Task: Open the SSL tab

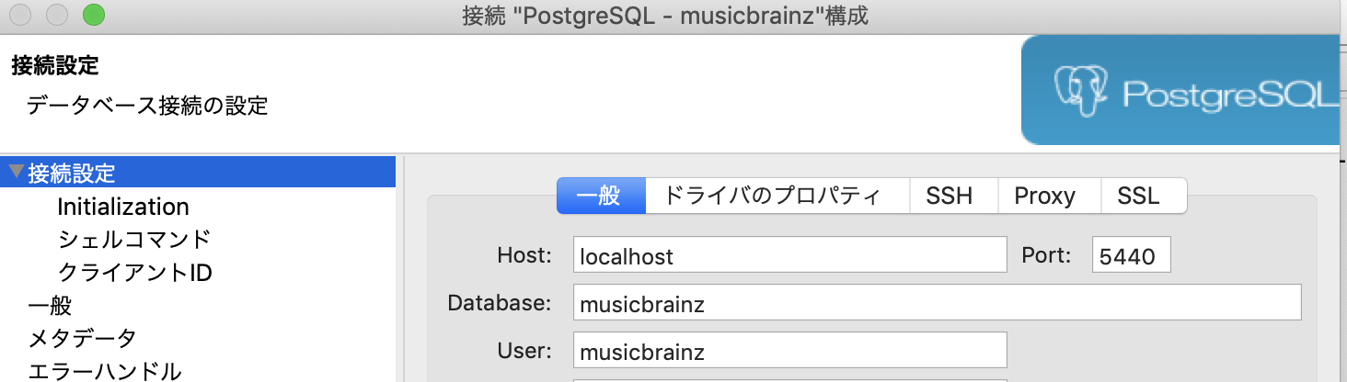Action: (x=1144, y=196)
